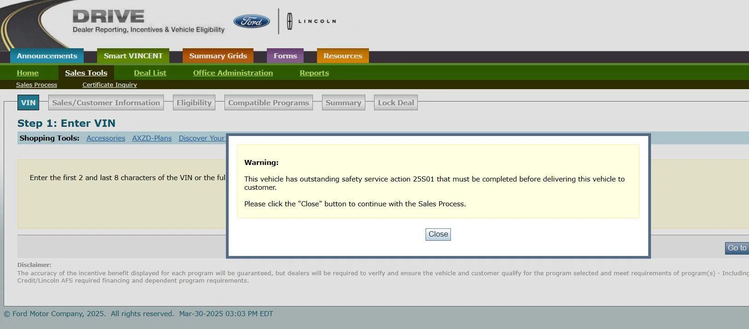The width and height of the screenshot is (749, 329).
Task: Click the Shopping Tools: label
Action: pyautogui.click(x=49, y=138)
